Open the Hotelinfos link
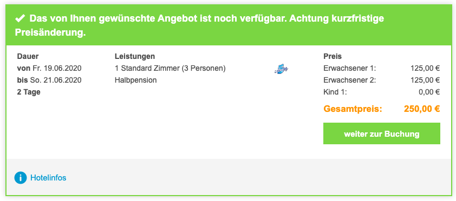 (48, 178)
